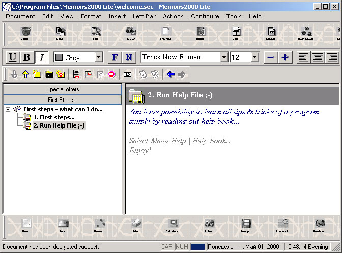Insert a Paragraph via toolbar icon
Image resolution: width=342 pixels, height=253 pixels.
(x=166, y=32)
